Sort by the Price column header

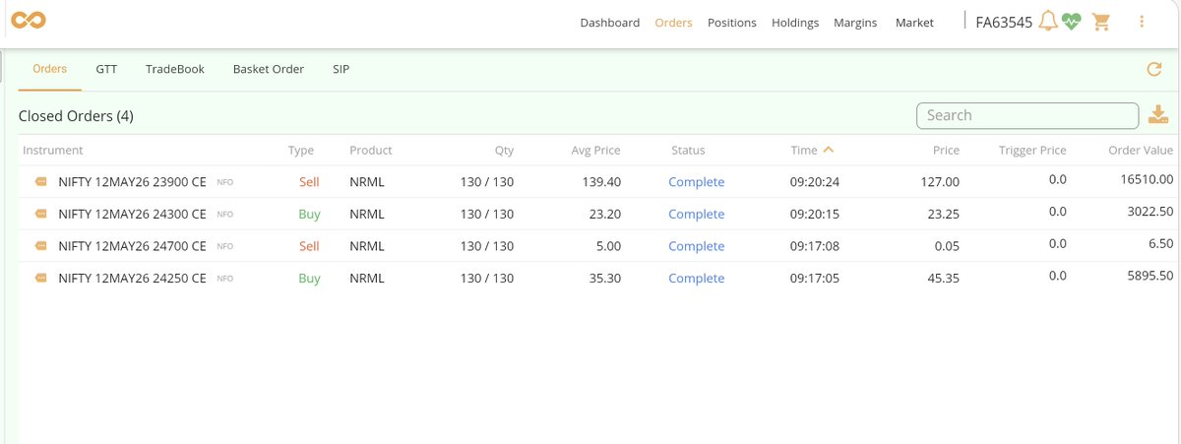tap(946, 150)
